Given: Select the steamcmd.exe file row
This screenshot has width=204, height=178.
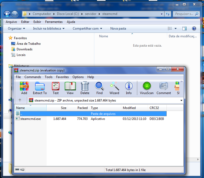Looking at the screenshot, I should (91, 119).
